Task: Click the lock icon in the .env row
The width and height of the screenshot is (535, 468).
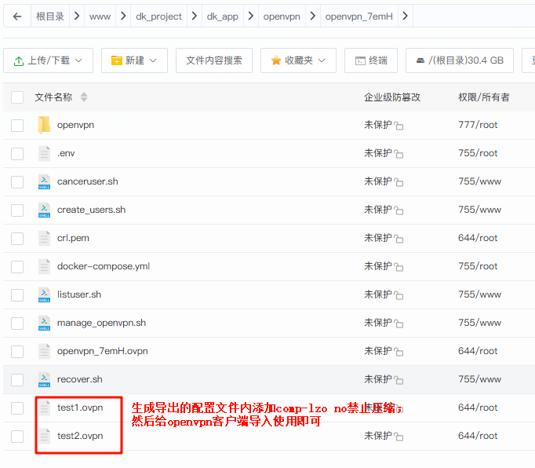Action: coord(399,154)
